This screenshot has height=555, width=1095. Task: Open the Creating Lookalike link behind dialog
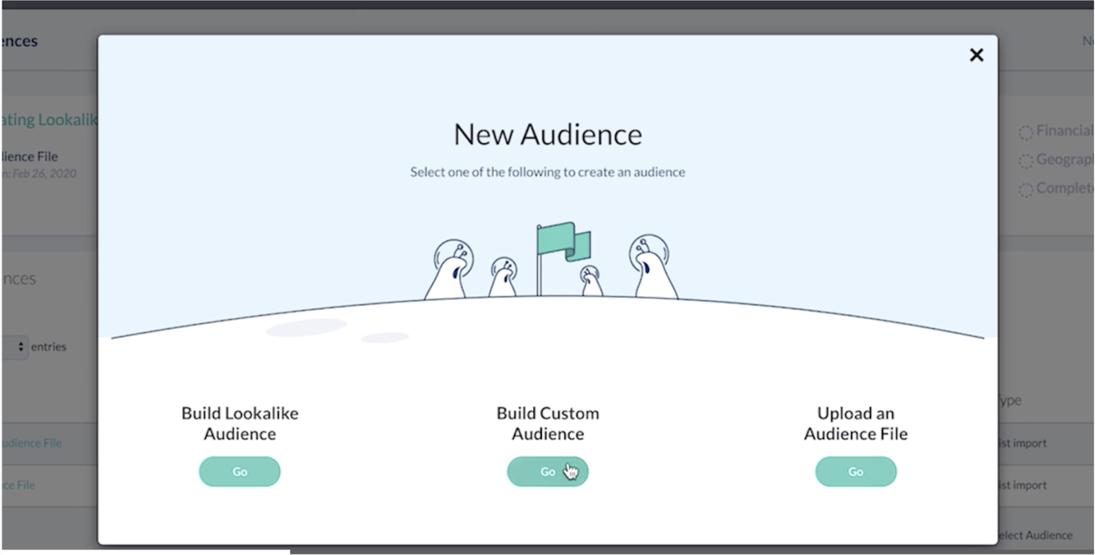pos(50,119)
